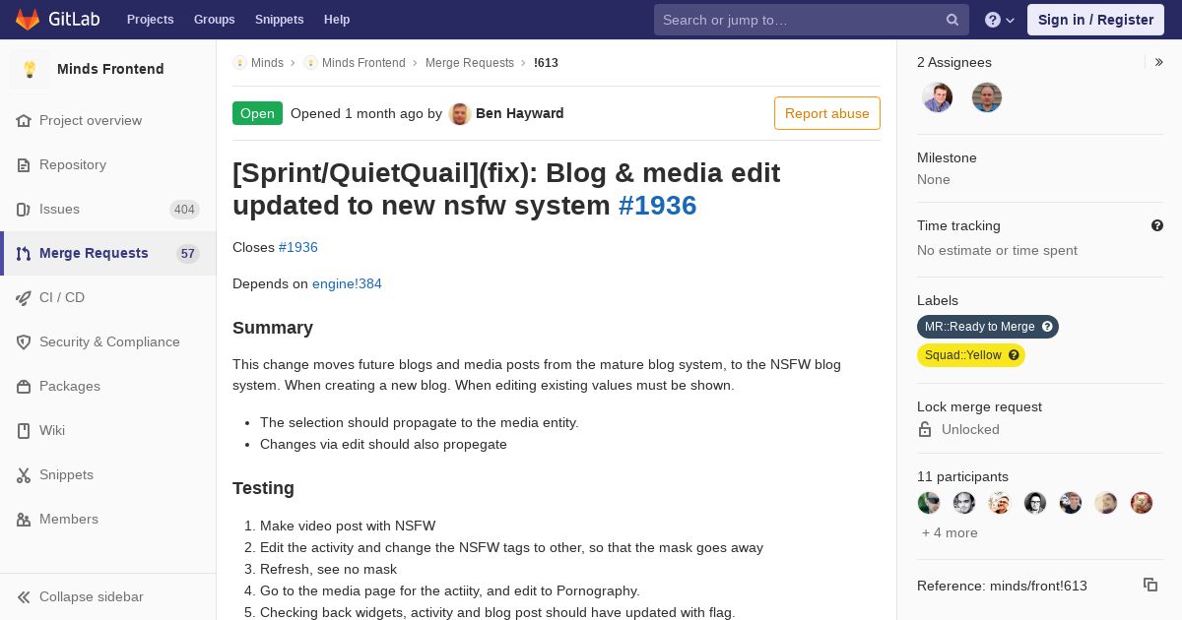Open the Help menu in top bar
The image size is (1182, 620).
[337, 20]
